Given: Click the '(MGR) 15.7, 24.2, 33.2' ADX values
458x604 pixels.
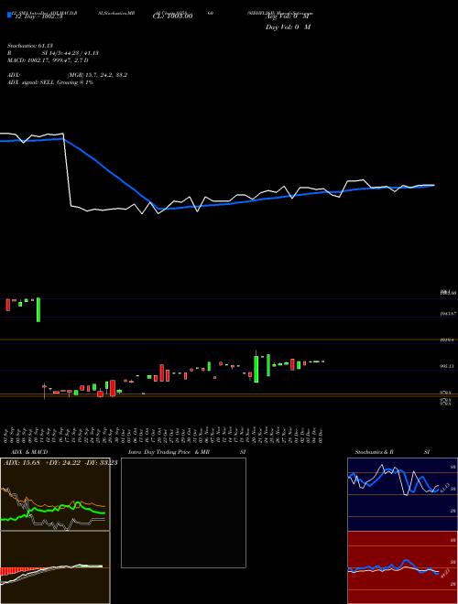Looking at the screenshot, I should coord(97,75).
